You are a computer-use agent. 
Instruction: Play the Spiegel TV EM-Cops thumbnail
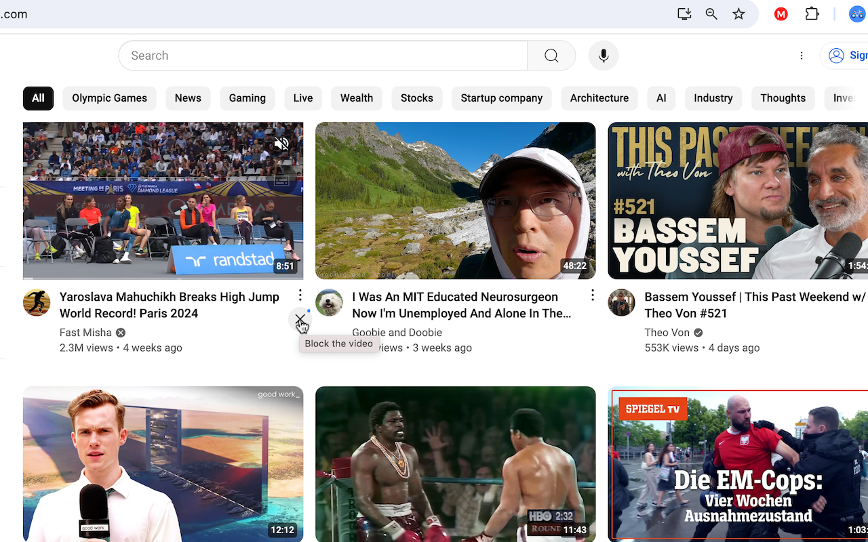click(738, 464)
